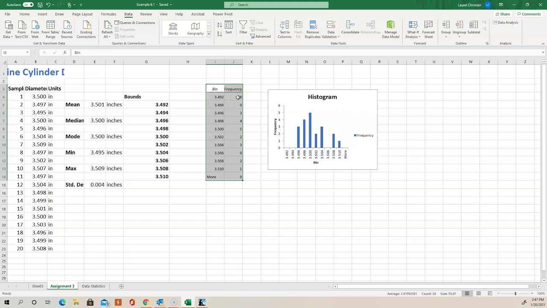Click the From Text/CSV icon
547x308 pixels.
coord(21,30)
